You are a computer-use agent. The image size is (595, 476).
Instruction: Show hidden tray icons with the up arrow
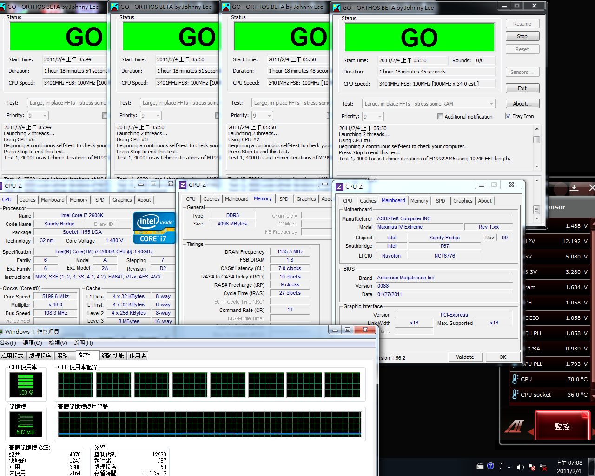tap(509, 467)
